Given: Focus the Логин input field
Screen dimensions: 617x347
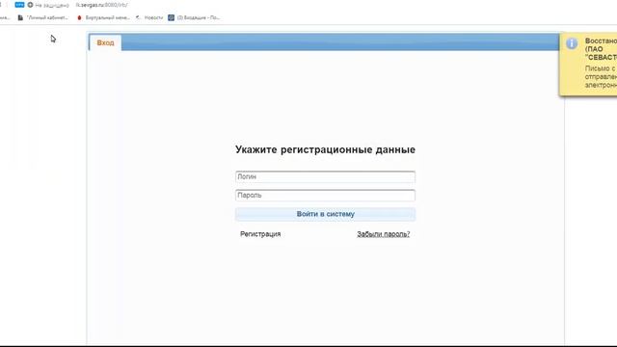Looking at the screenshot, I should 325,177.
